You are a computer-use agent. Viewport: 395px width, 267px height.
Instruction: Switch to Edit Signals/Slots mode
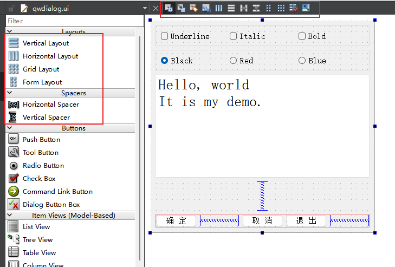[181, 8]
